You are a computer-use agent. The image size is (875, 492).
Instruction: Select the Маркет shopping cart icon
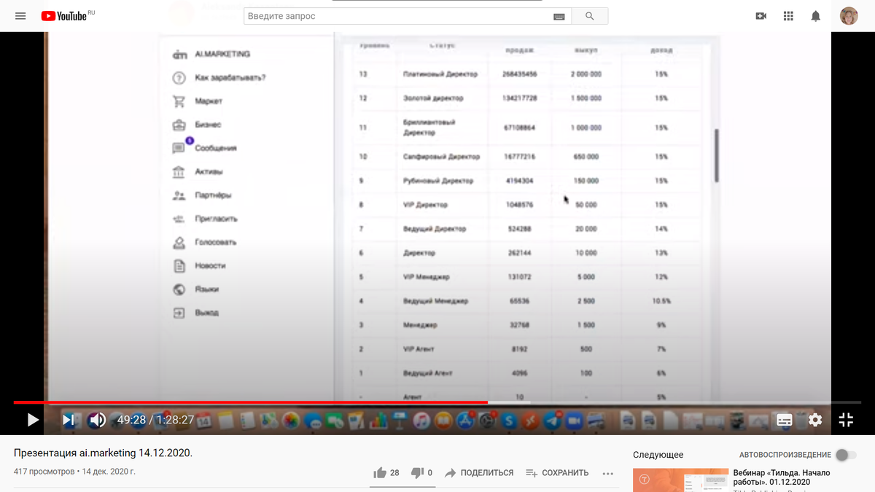[179, 101]
